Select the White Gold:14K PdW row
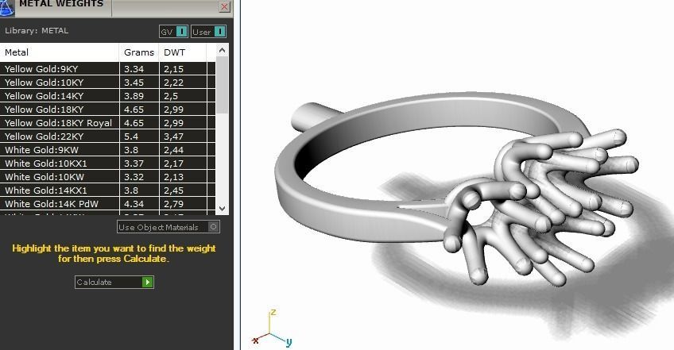674x350 pixels. [107, 204]
